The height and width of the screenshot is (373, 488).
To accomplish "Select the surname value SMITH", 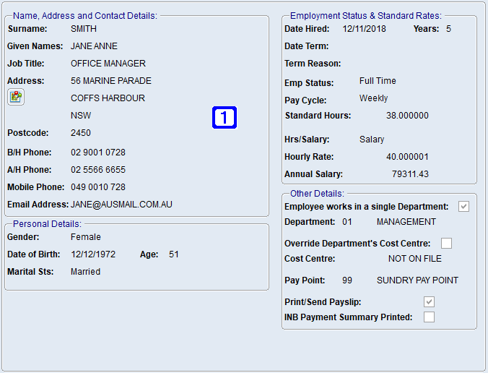I will pyautogui.click(x=84, y=29).
